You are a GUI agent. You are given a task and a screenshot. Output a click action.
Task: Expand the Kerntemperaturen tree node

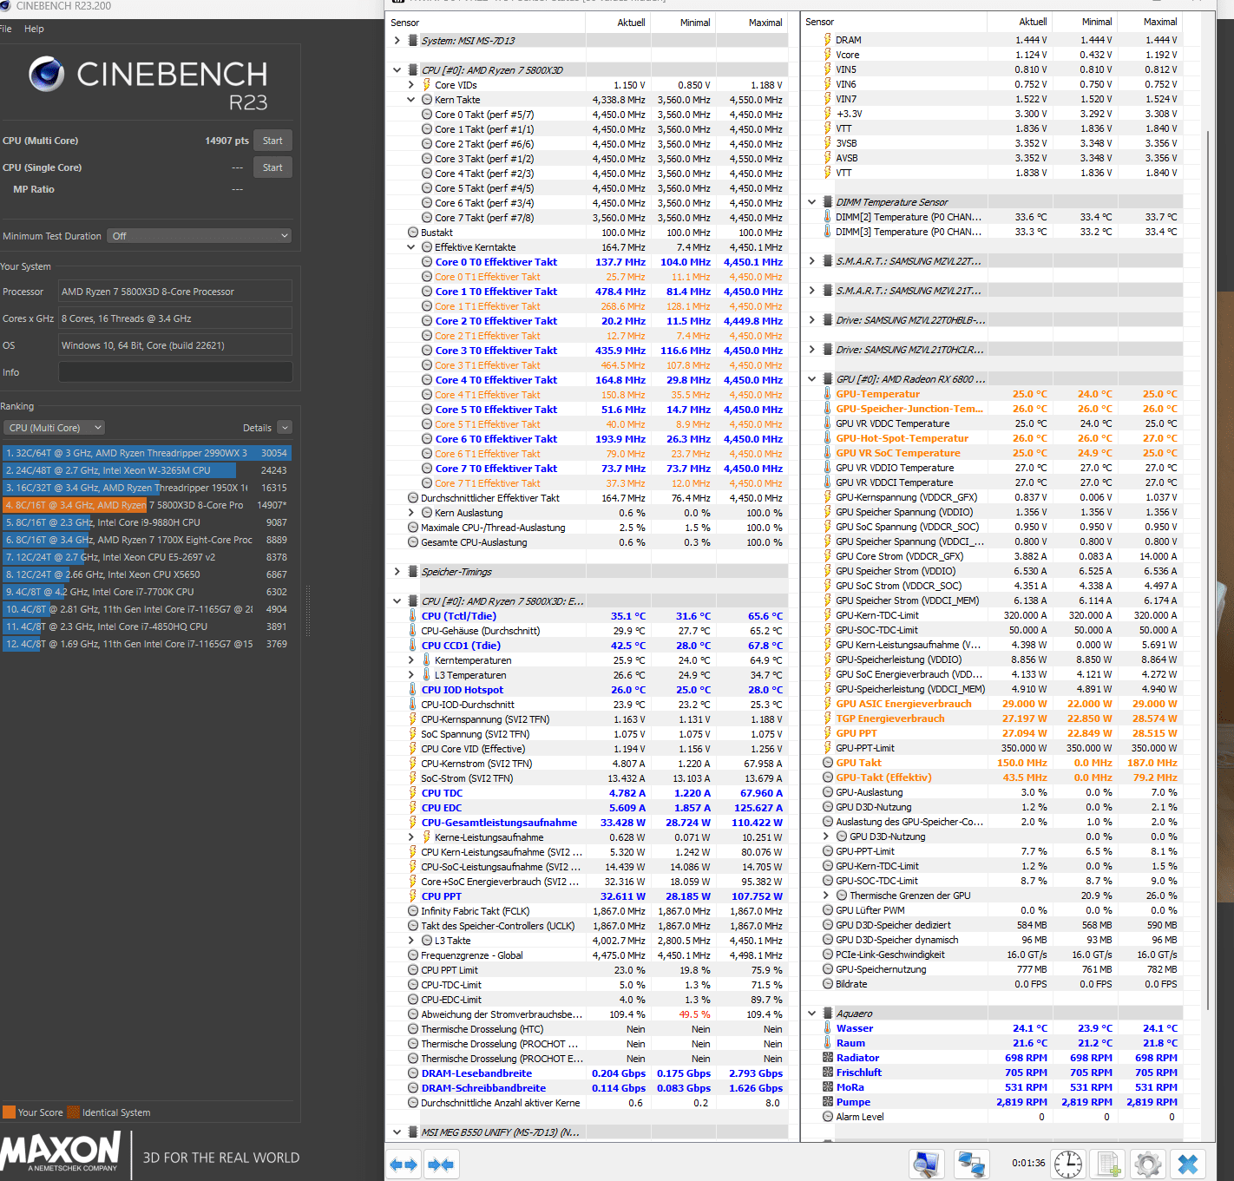[x=411, y=660]
